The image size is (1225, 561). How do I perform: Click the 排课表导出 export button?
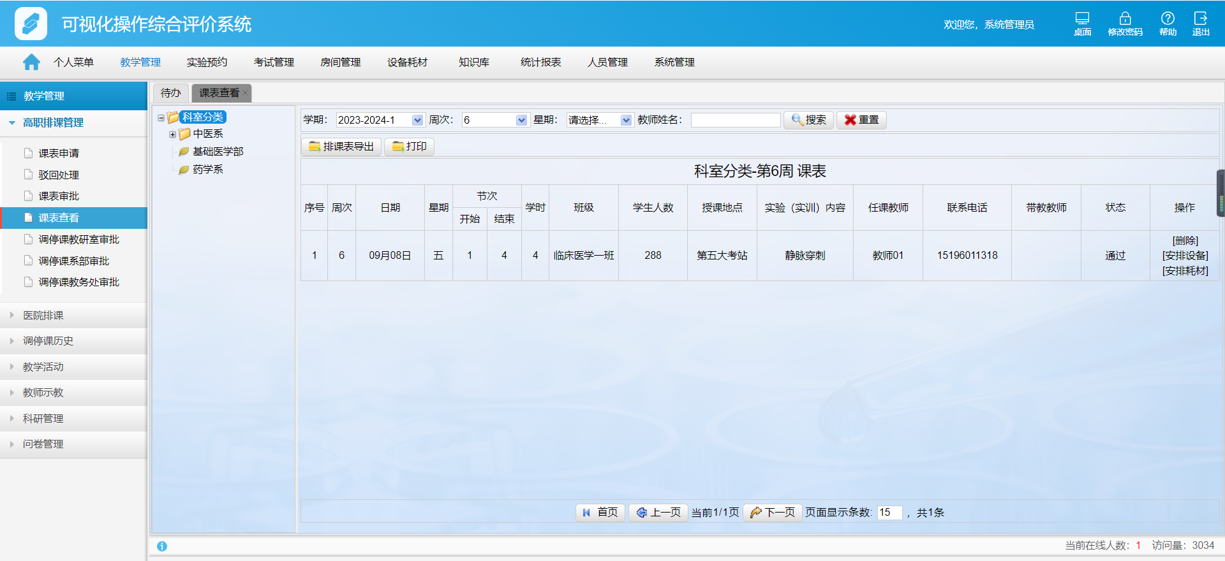click(341, 147)
